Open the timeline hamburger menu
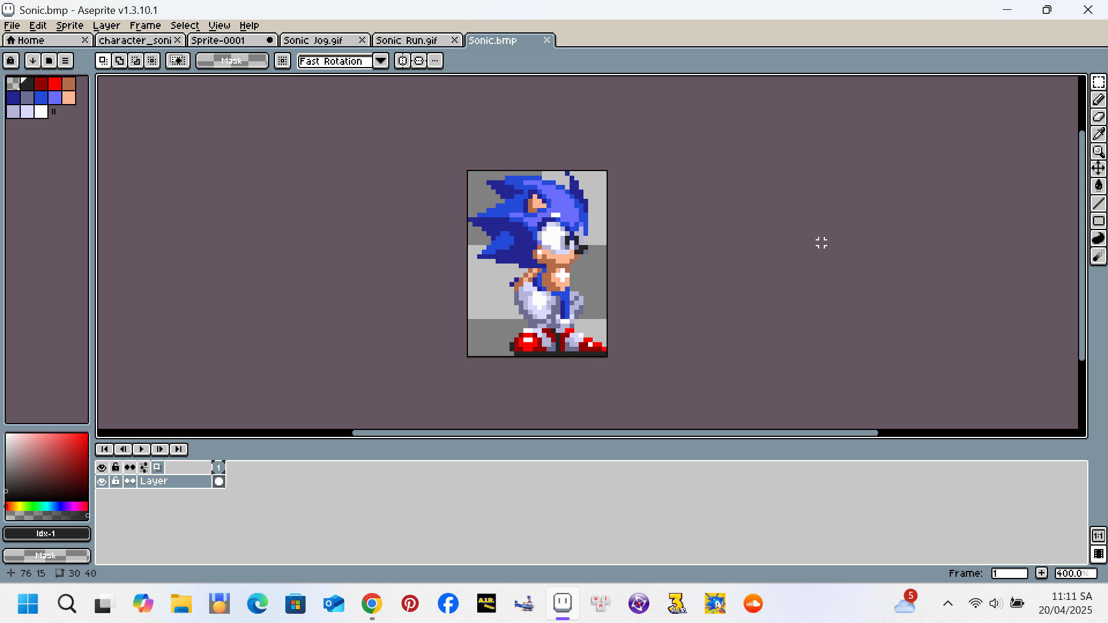Viewport: 1108px width, 623px height. click(x=65, y=61)
